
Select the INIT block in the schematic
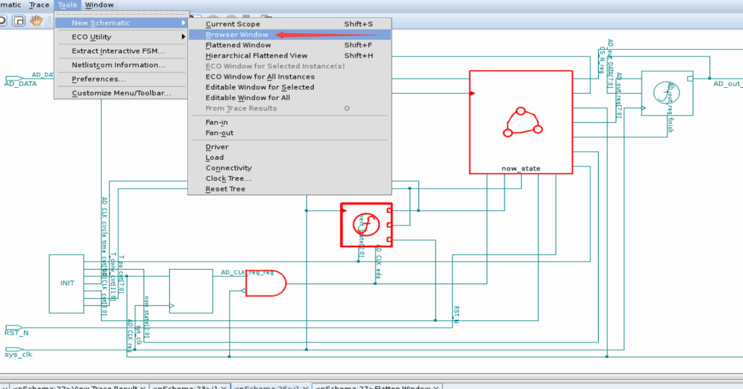coord(66,283)
